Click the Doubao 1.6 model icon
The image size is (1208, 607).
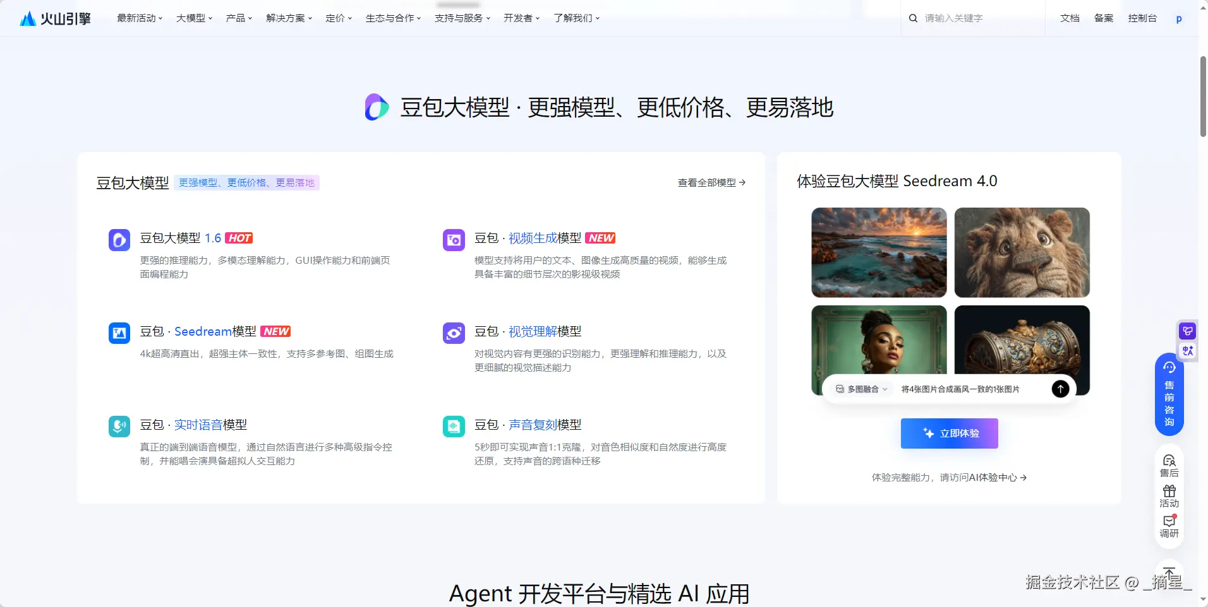pos(119,240)
